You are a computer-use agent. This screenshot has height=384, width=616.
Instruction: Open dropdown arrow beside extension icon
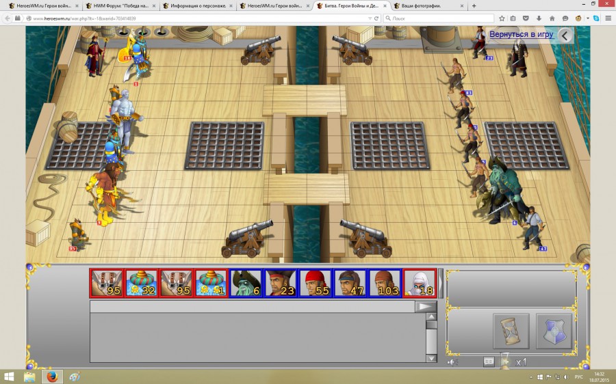click(x=588, y=18)
